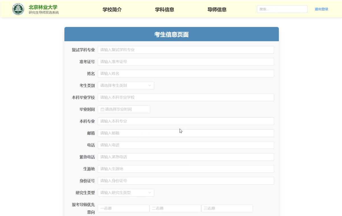Viewport: 342px width, 216px height.
Task: Click the 复试学科专业 input field
Action: click(186, 50)
